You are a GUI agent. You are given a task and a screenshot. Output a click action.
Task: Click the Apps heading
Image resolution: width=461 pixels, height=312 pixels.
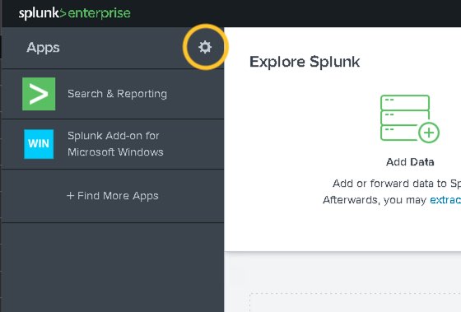click(43, 48)
